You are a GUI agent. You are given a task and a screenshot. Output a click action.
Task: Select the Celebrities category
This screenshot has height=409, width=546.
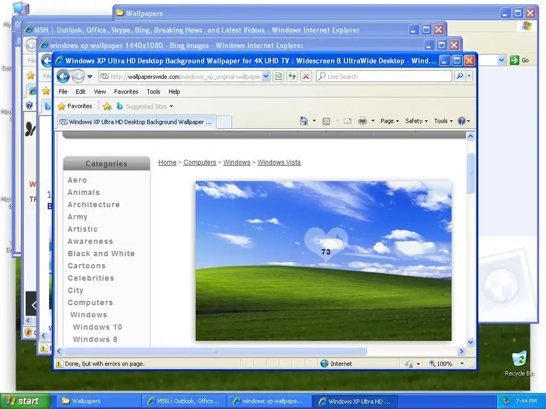91,278
